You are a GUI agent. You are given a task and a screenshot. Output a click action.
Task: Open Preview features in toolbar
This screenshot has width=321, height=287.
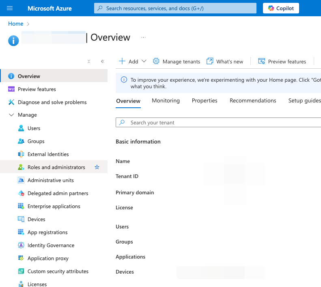282,61
